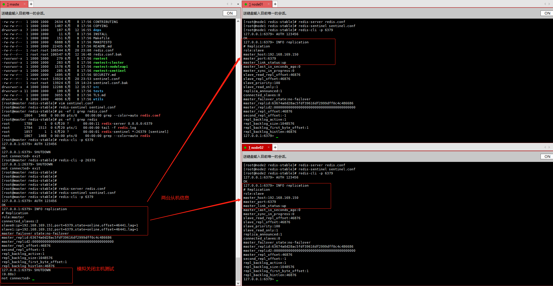Screen dimensions: 553x286
Task: Click 'master_link_status:up' in node02 terminal
Action: (265, 206)
